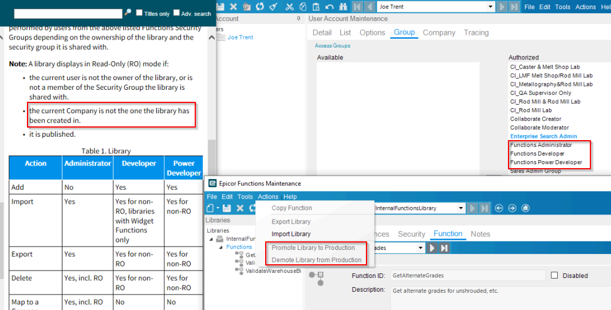
Task: Go to last user record arrow
Action: point(514,7)
